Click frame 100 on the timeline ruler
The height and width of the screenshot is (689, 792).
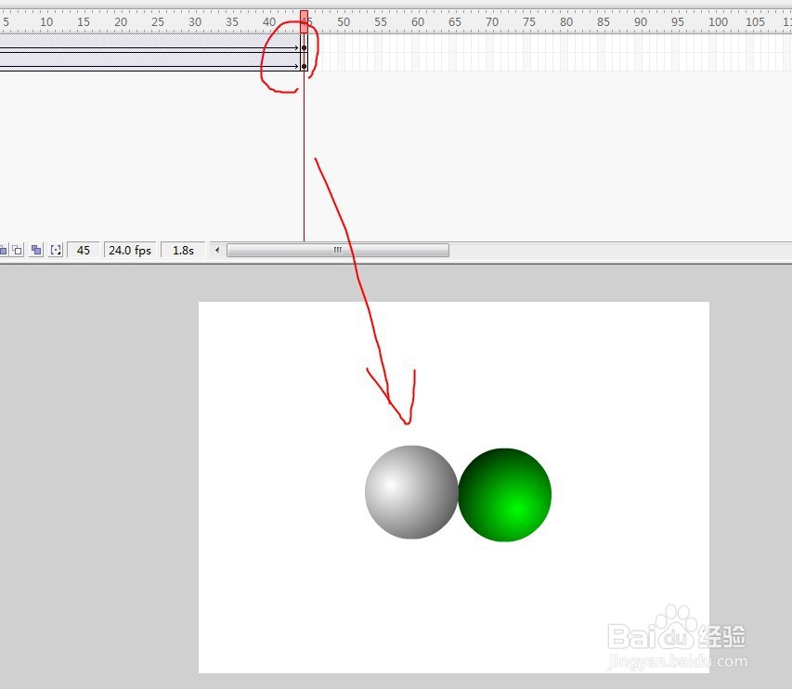(718, 21)
